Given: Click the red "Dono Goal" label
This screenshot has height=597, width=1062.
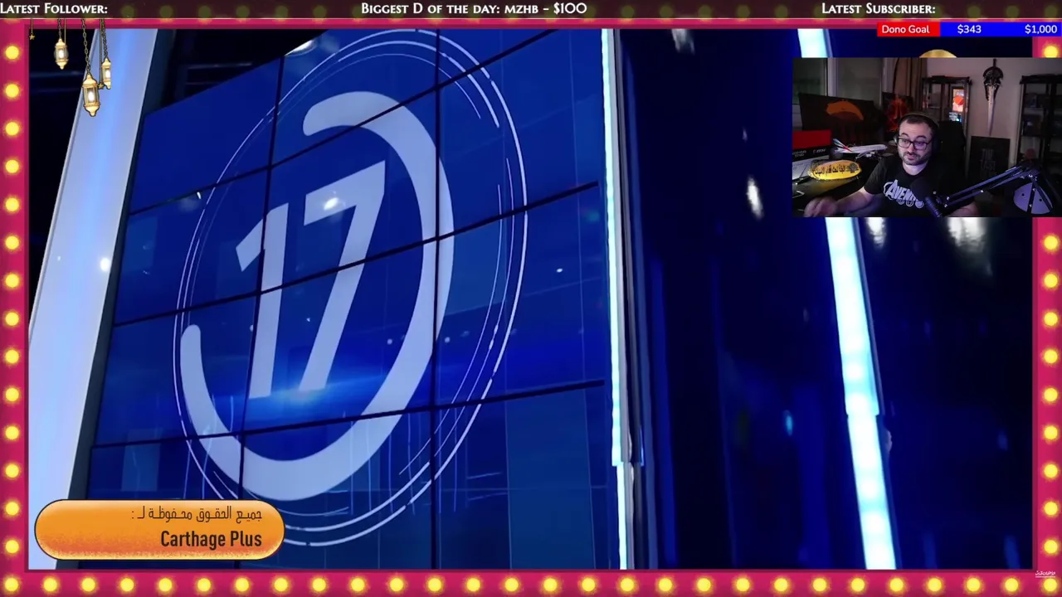Looking at the screenshot, I should [905, 29].
